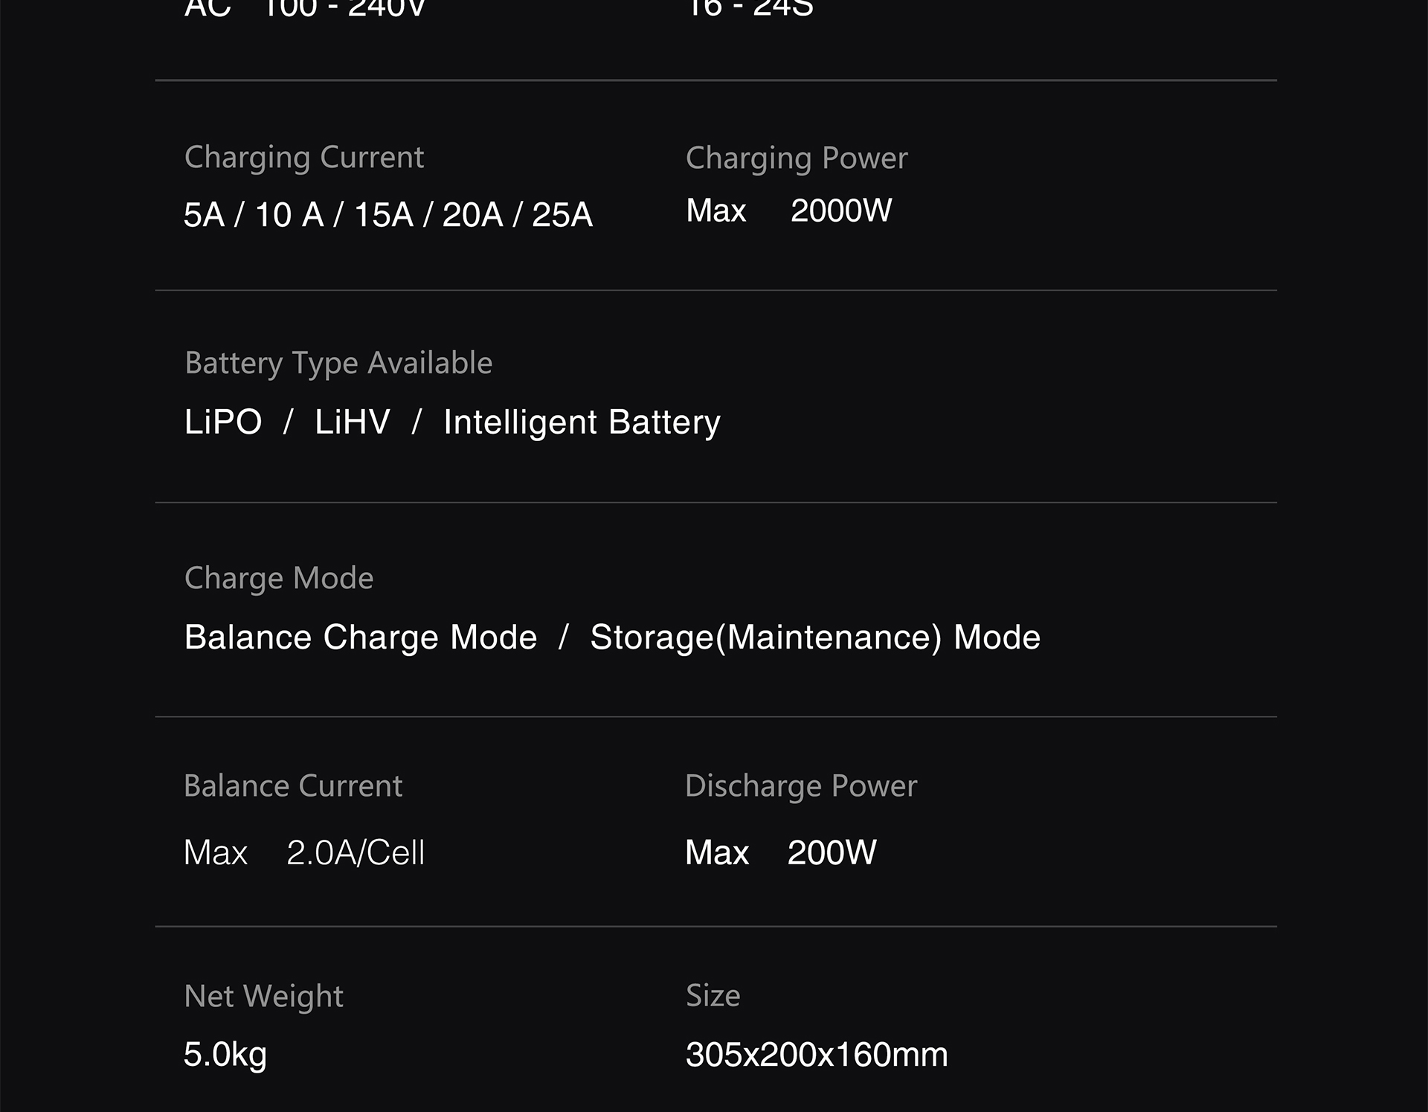Click the LiPO battery type text
Image resolution: width=1428 pixels, height=1112 pixels.
pos(222,422)
